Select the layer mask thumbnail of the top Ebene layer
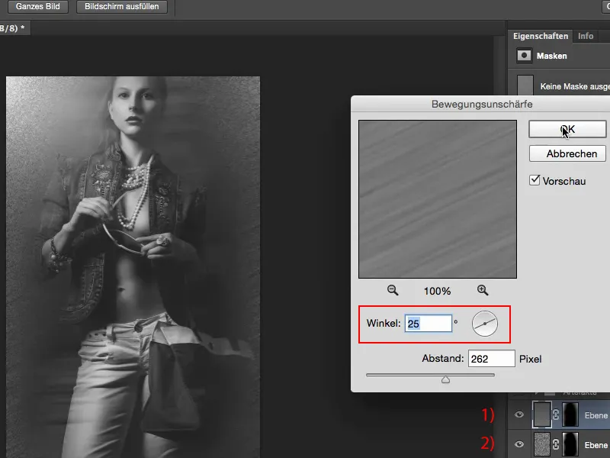 [570, 414]
